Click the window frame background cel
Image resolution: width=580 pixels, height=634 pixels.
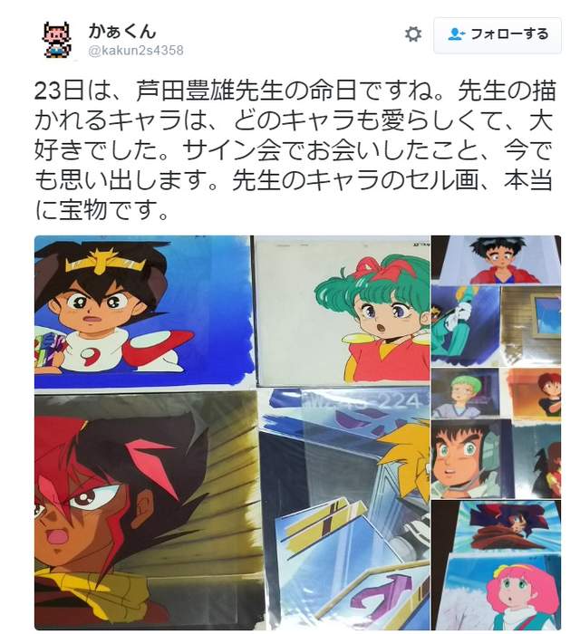coord(531,326)
